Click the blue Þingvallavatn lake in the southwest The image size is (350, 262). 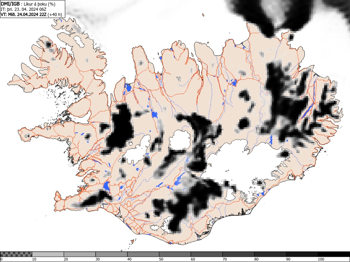[106, 186]
